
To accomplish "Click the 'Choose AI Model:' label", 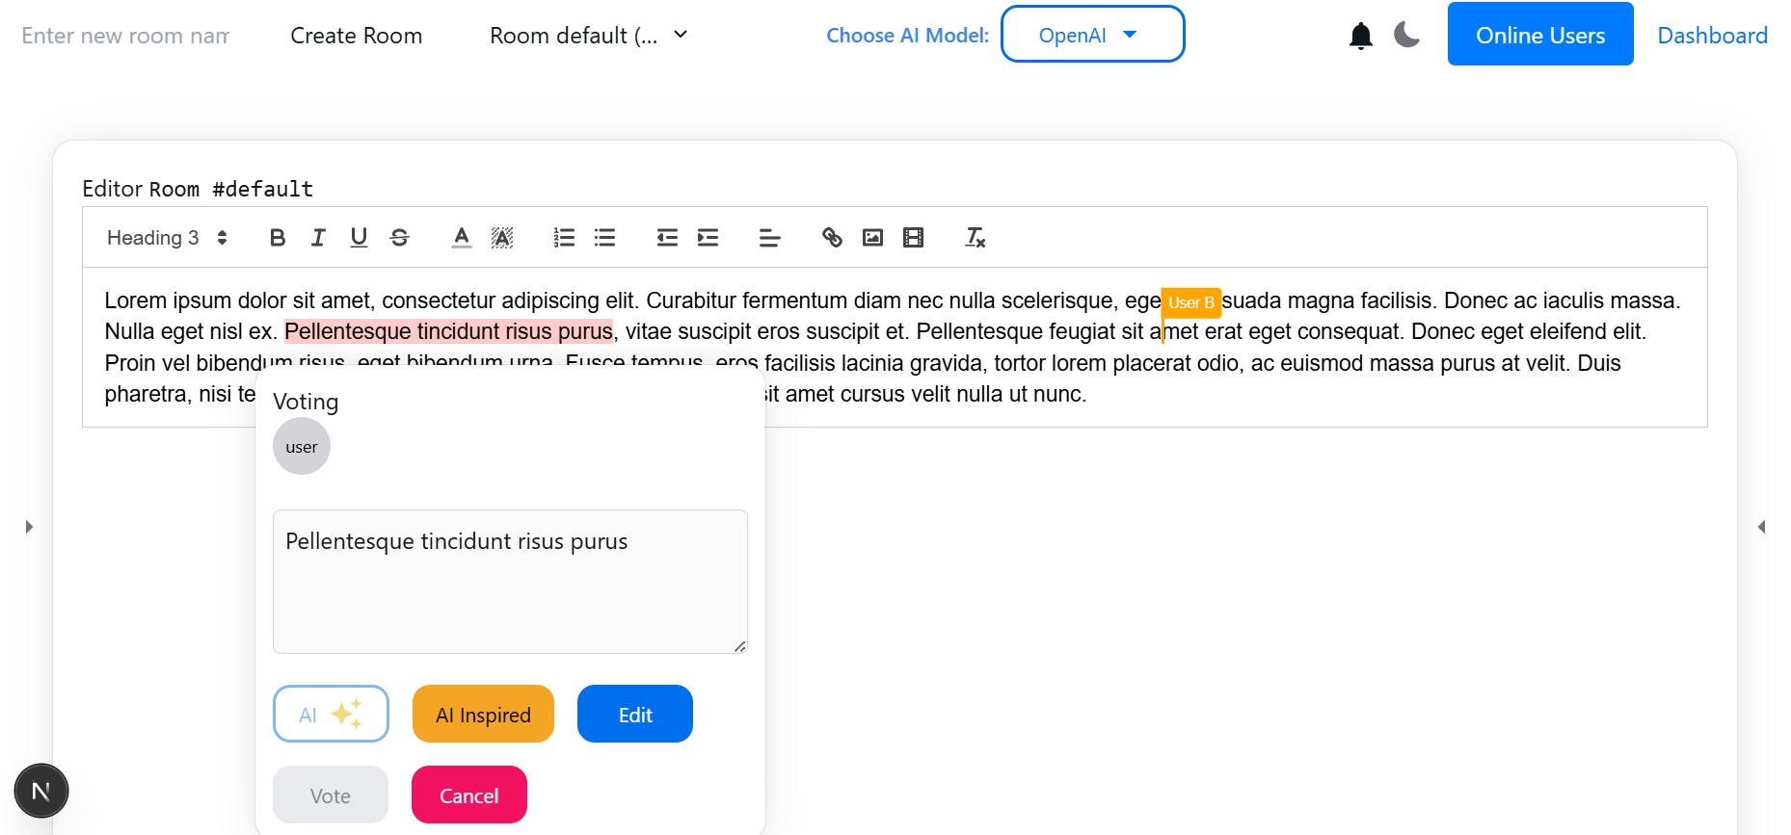I will tap(907, 36).
